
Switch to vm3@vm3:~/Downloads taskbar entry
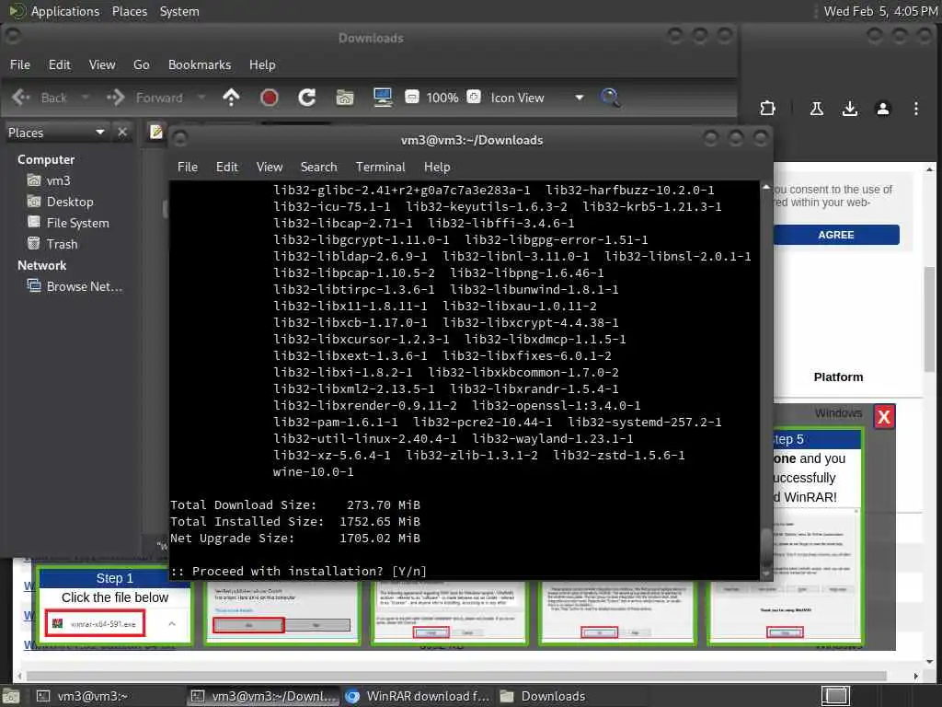pos(263,696)
